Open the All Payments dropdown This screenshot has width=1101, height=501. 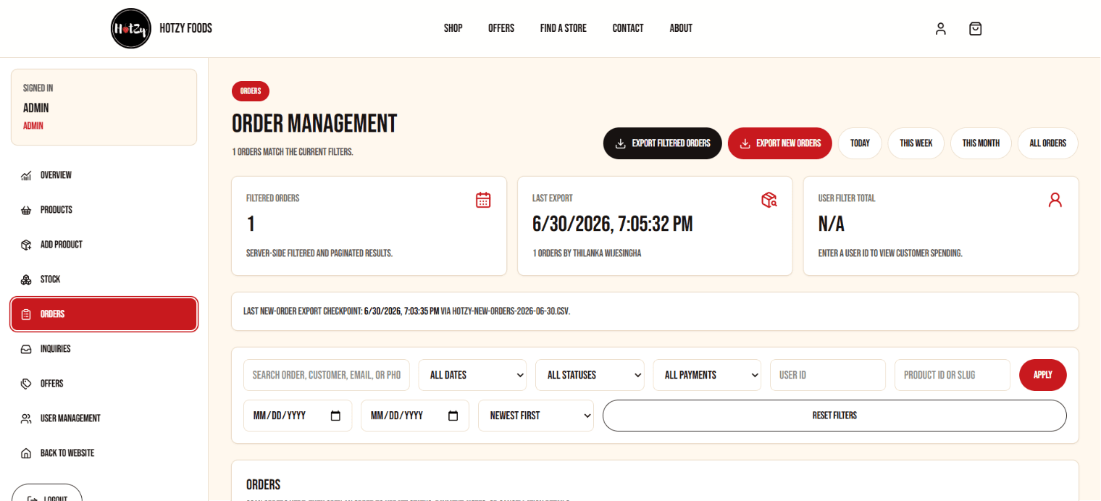tap(707, 375)
